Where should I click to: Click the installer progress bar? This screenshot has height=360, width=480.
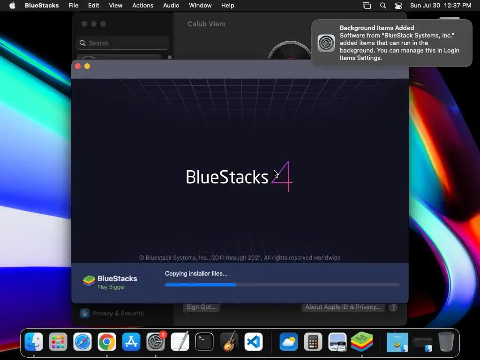(x=282, y=285)
